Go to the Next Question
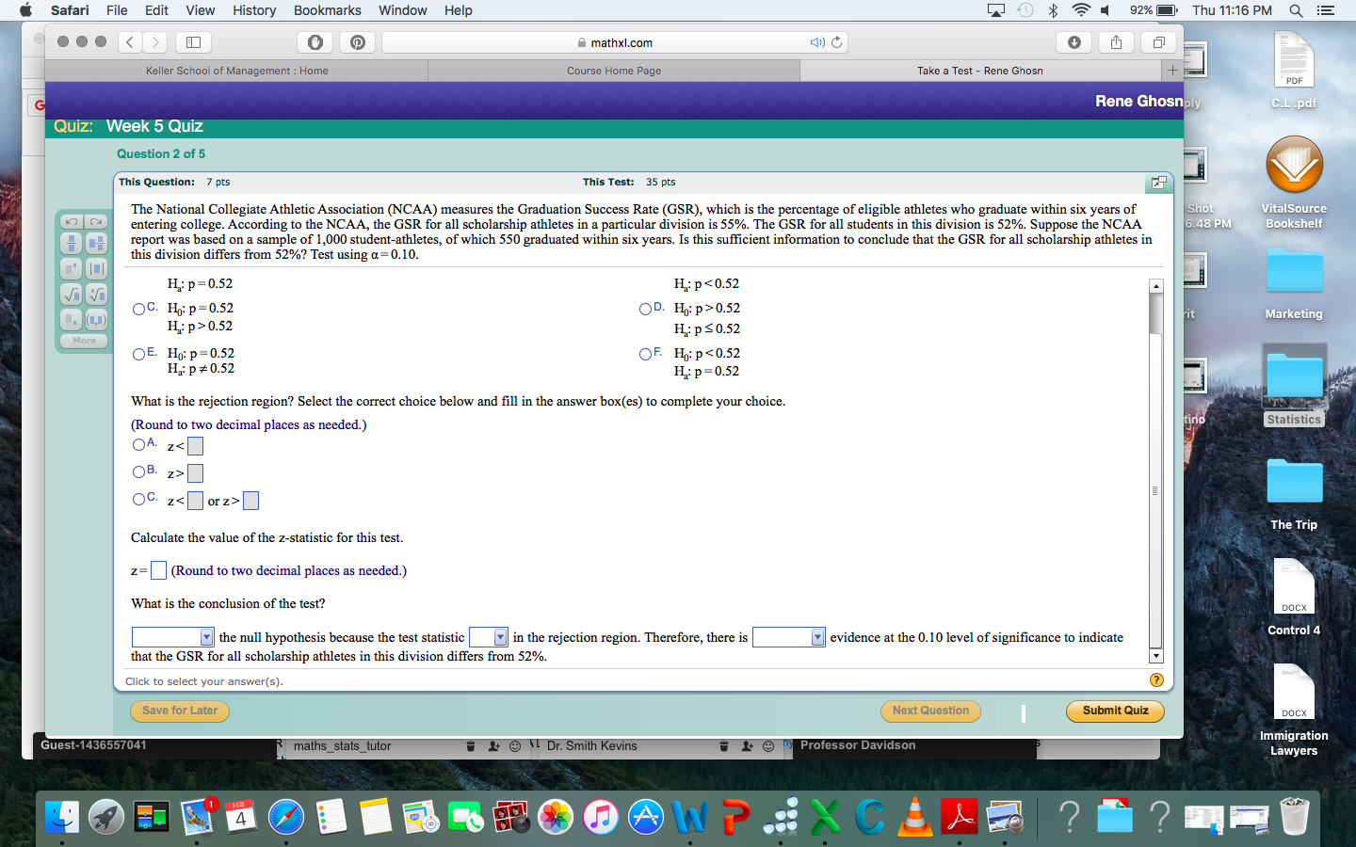This screenshot has width=1356, height=847. 930,711
